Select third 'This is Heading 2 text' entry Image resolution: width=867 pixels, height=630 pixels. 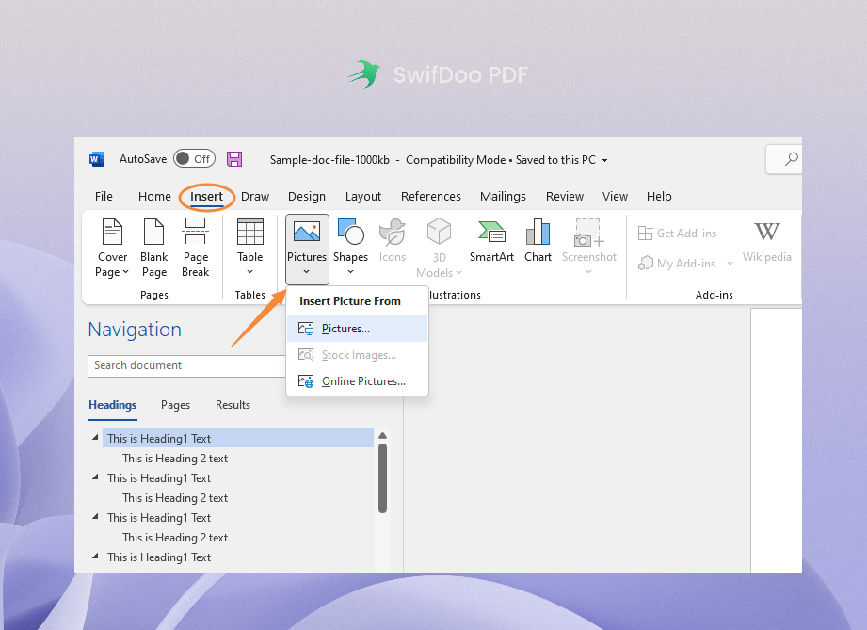175,538
